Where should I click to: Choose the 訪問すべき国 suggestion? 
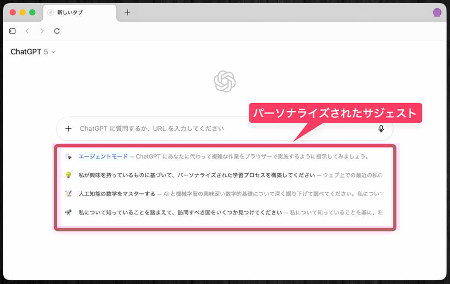pyautogui.click(x=180, y=212)
